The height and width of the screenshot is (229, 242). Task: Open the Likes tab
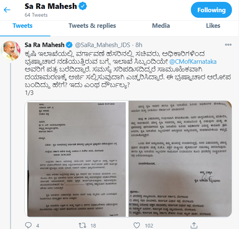click(x=213, y=26)
